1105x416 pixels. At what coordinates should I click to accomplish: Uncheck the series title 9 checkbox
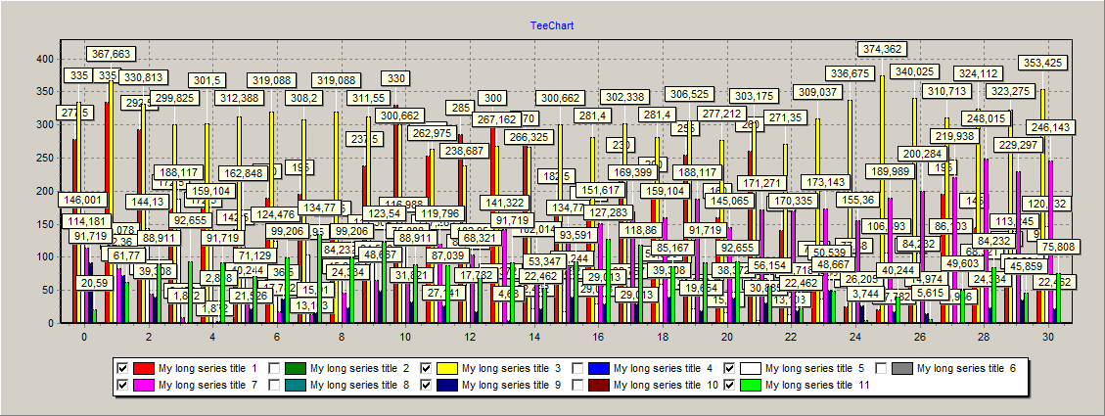(x=426, y=385)
